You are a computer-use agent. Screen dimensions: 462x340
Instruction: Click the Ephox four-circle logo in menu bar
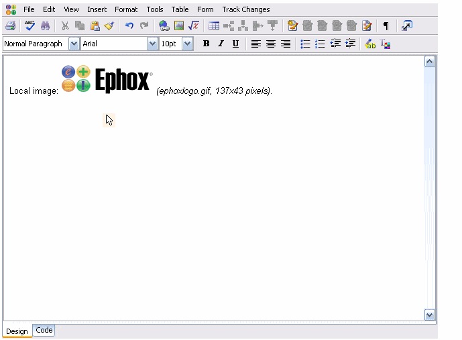(x=11, y=9)
